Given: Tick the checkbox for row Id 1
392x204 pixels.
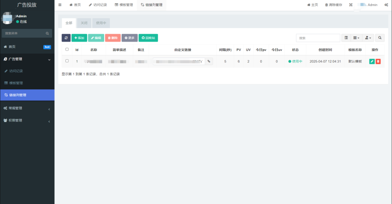Looking at the screenshot, I should point(67,61).
